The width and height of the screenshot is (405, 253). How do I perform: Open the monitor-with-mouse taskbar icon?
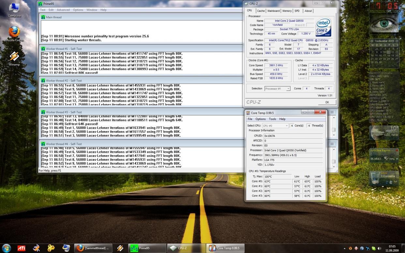(66, 248)
